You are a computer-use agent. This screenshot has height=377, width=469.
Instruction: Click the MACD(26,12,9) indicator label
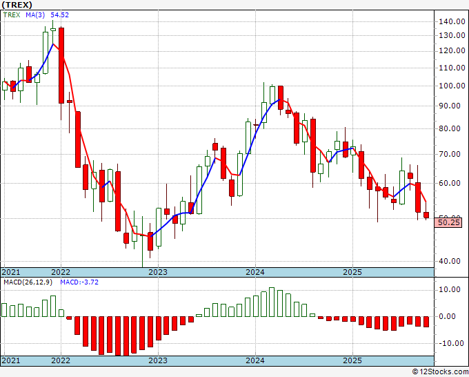(x=28, y=282)
